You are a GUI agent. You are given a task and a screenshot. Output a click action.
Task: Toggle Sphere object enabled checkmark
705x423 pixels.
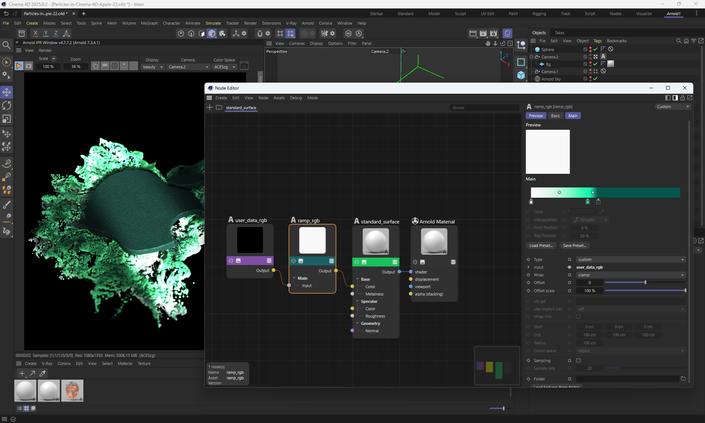[x=595, y=49]
